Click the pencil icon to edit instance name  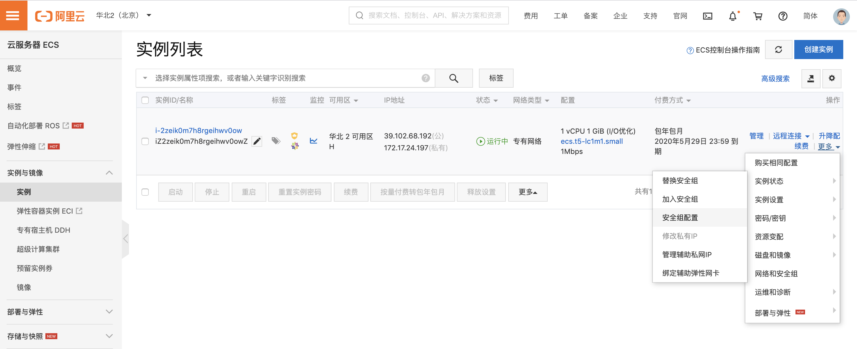(257, 141)
